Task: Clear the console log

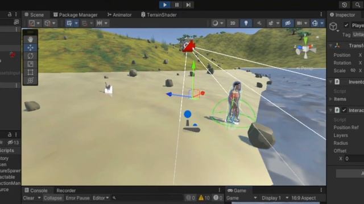Action: 28,198
